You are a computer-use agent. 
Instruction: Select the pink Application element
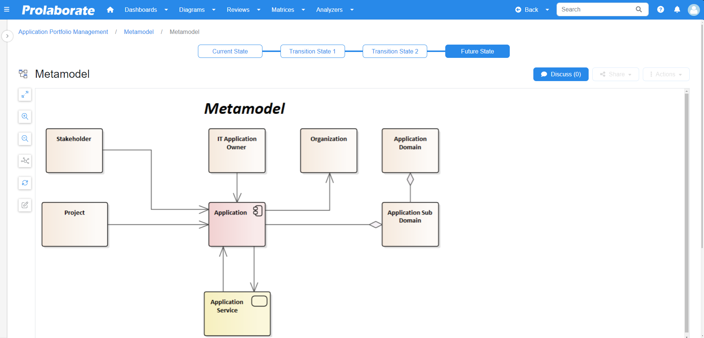(x=237, y=224)
